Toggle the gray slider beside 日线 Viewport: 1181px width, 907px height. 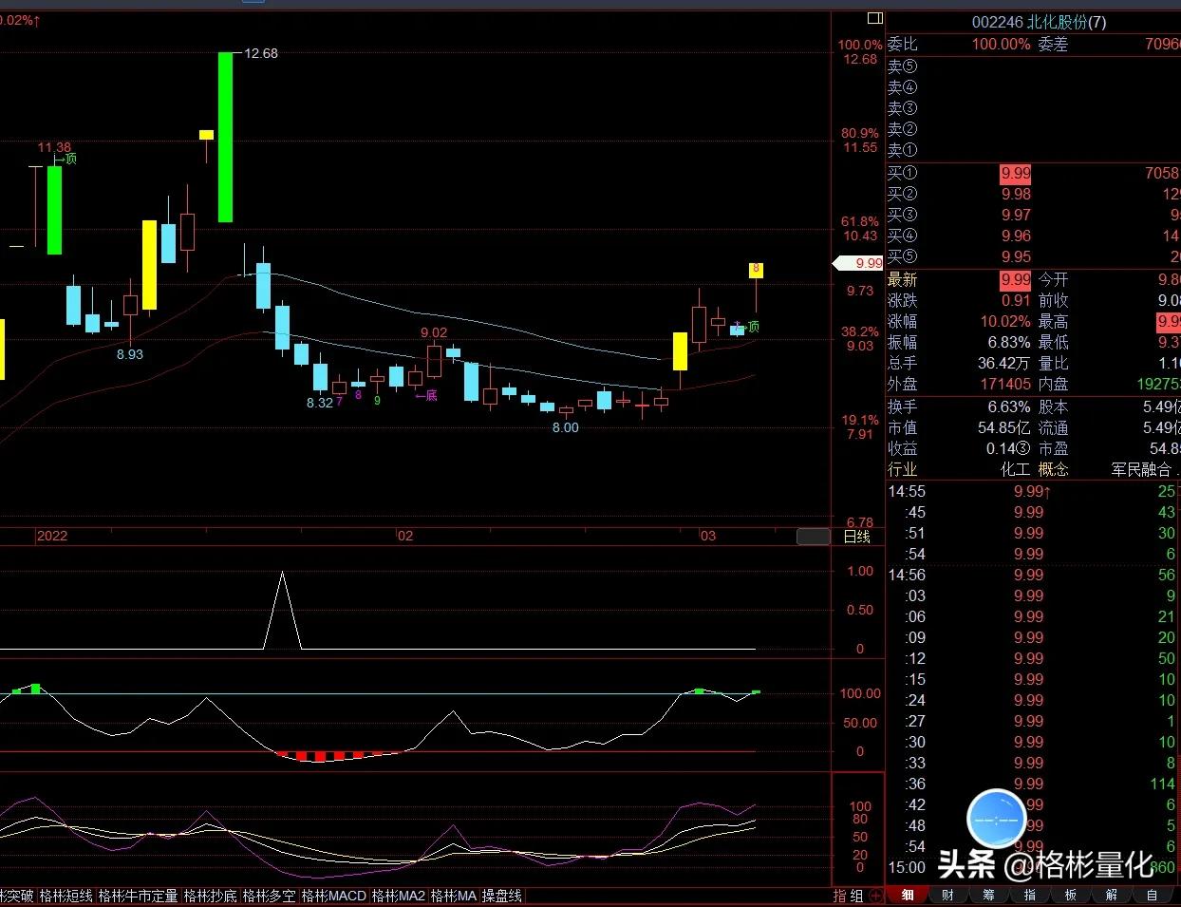click(x=813, y=537)
